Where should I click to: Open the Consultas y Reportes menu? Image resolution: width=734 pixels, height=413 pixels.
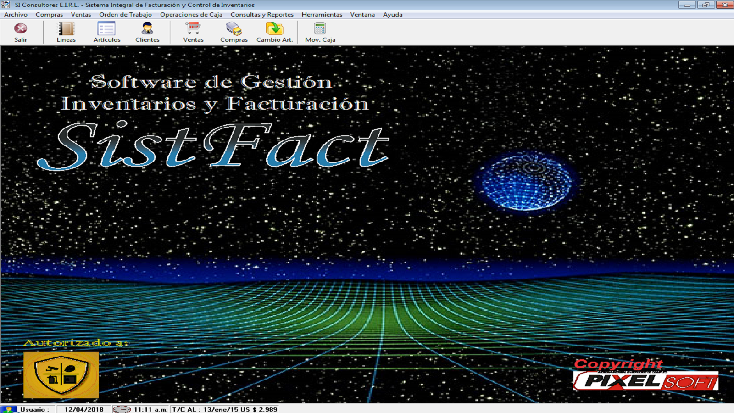pos(262,14)
